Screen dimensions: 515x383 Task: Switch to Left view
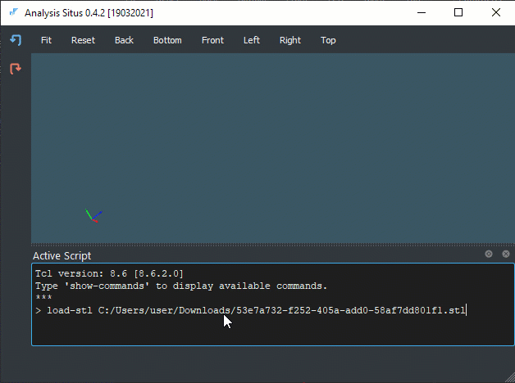252,40
